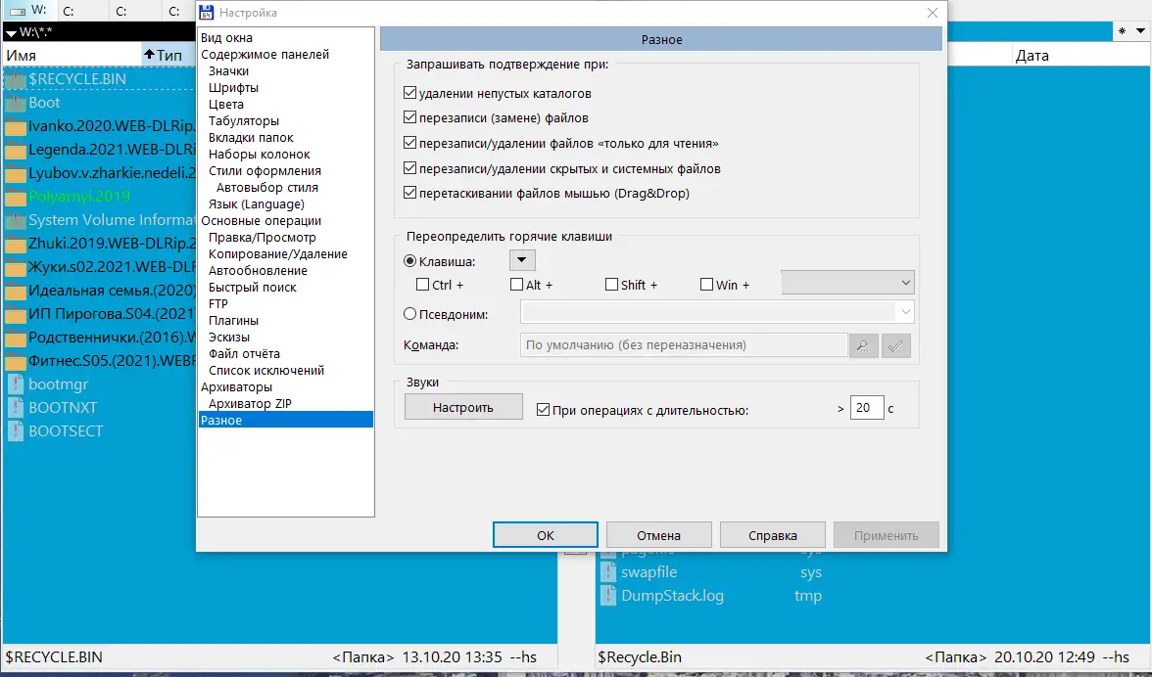
Task: Click the magnifier icon next to Команда field
Action: [863, 344]
